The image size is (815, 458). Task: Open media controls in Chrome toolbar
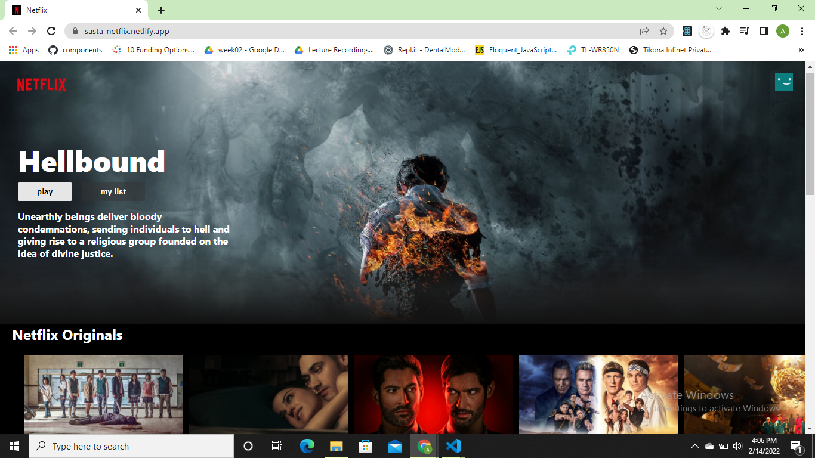pyautogui.click(x=744, y=31)
